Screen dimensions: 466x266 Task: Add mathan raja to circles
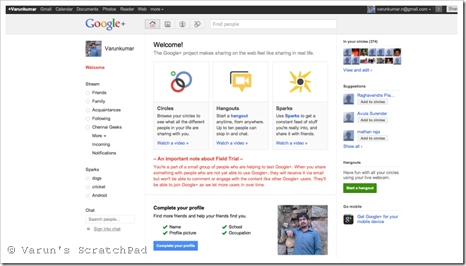pyautogui.click(x=372, y=139)
